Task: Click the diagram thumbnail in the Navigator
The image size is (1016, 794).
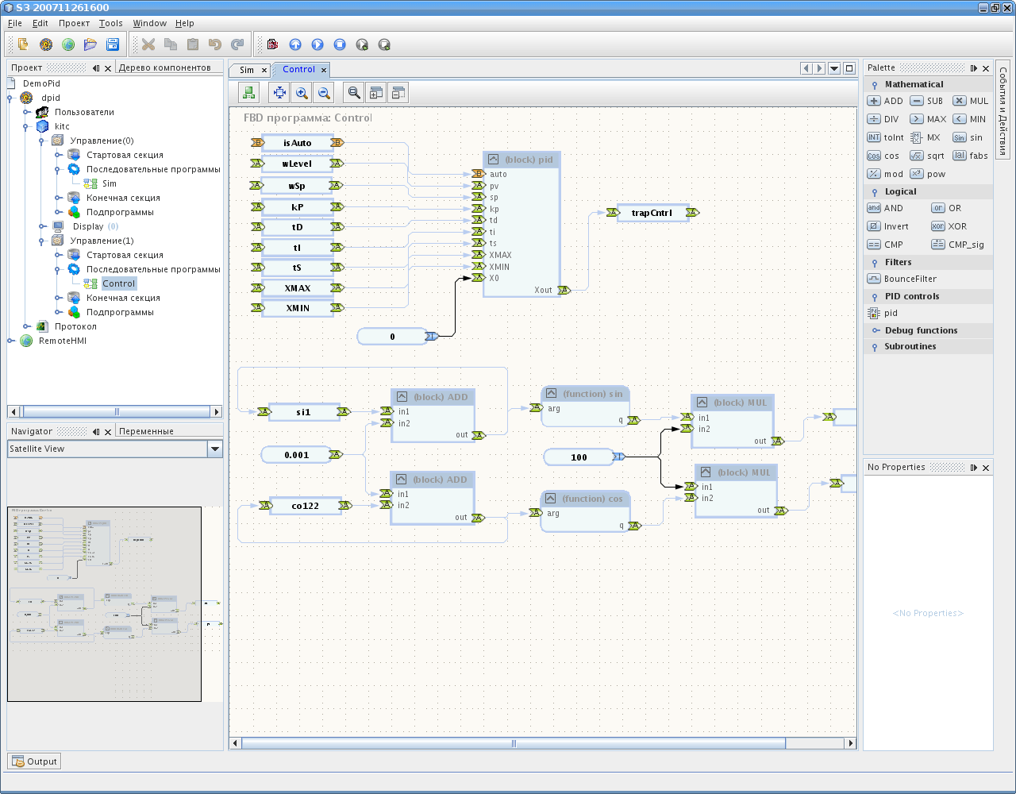Action: coord(104,604)
